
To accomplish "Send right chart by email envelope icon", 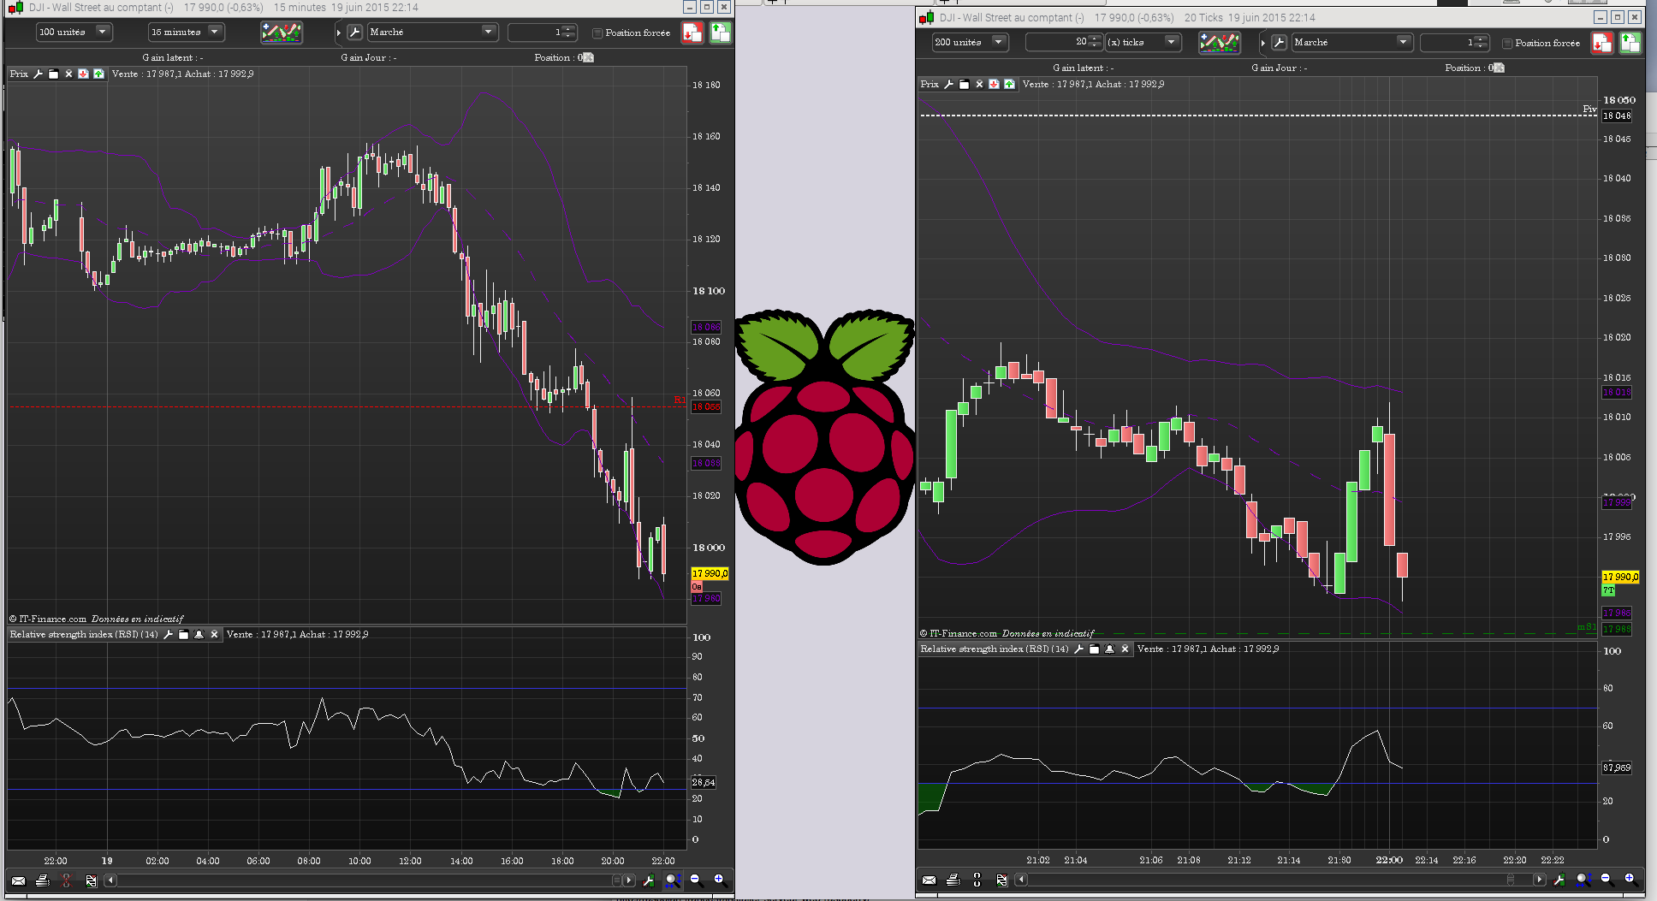I will pyautogui.click(x=929, y=880).
